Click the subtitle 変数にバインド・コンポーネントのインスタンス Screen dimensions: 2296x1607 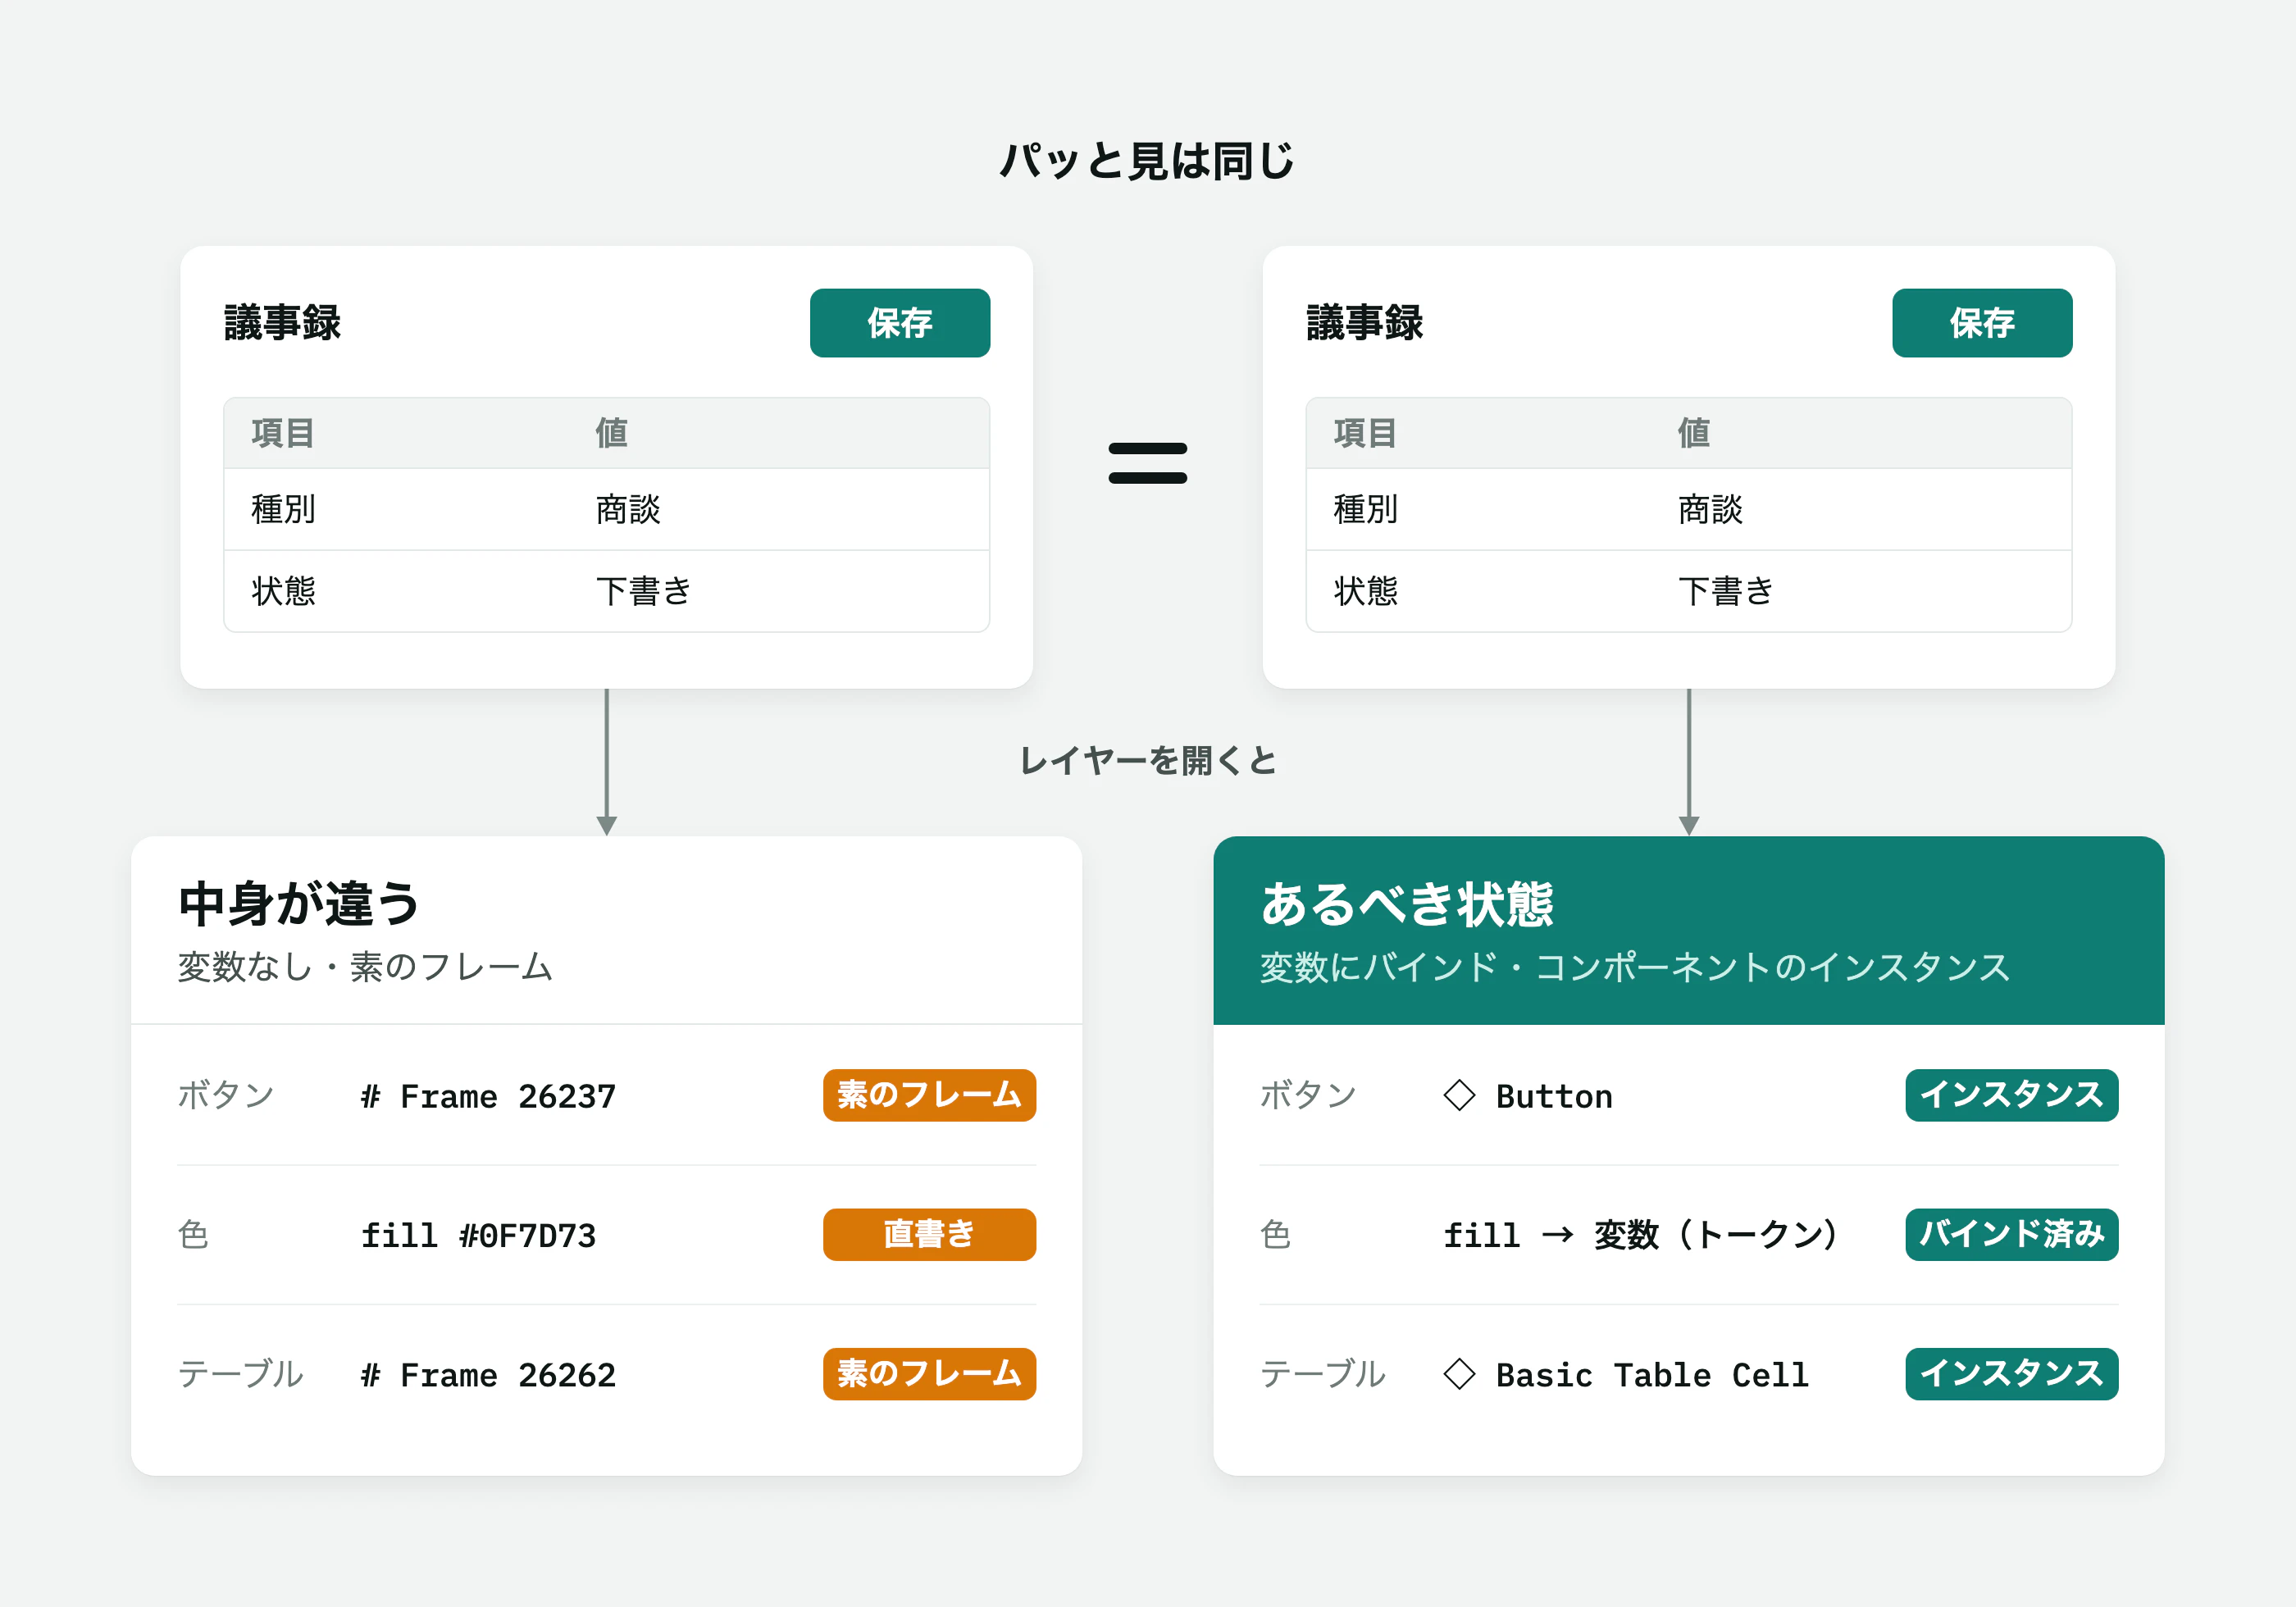1634,967
